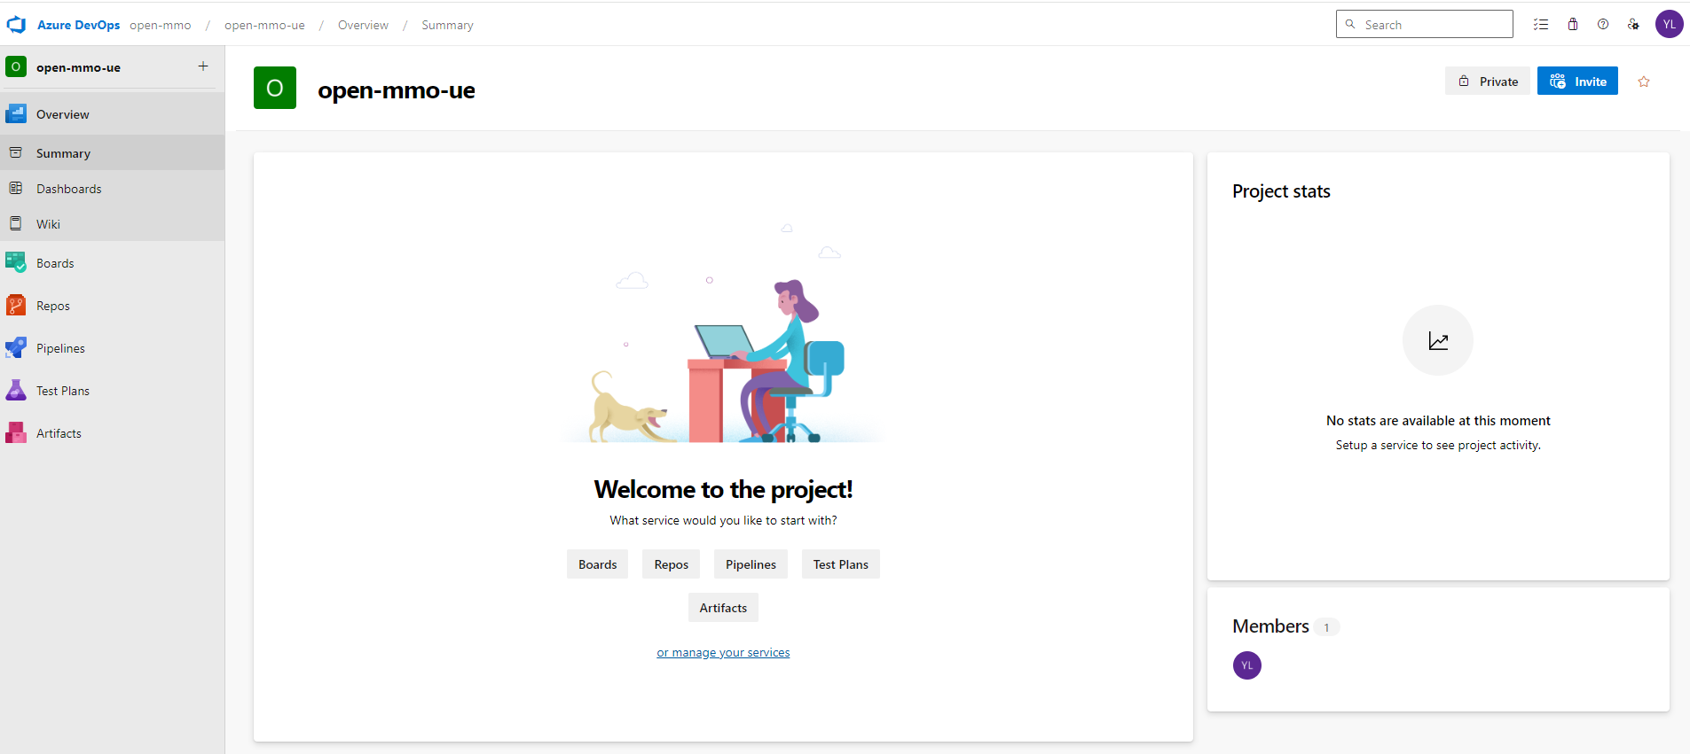Screen dimensions: 1690x754
Task: Click the open-mmo-ue project name in the sidebar
Action: [x=78, y=67]
